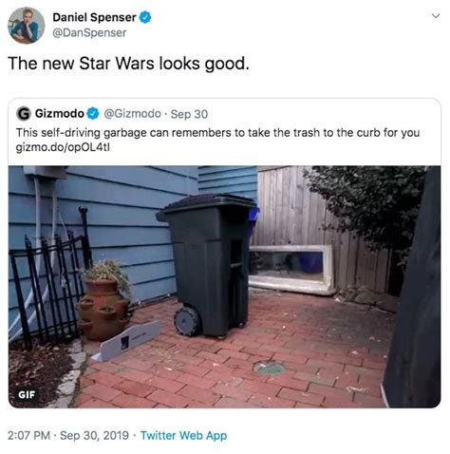
Task: Play the garbage can GIF
Action: (x=224, y=287)
